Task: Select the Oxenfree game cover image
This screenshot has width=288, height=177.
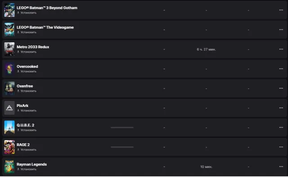Action: tap(9, 88)
